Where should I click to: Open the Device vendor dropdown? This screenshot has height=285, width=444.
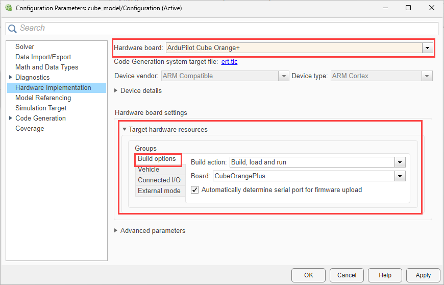point(283,76)
